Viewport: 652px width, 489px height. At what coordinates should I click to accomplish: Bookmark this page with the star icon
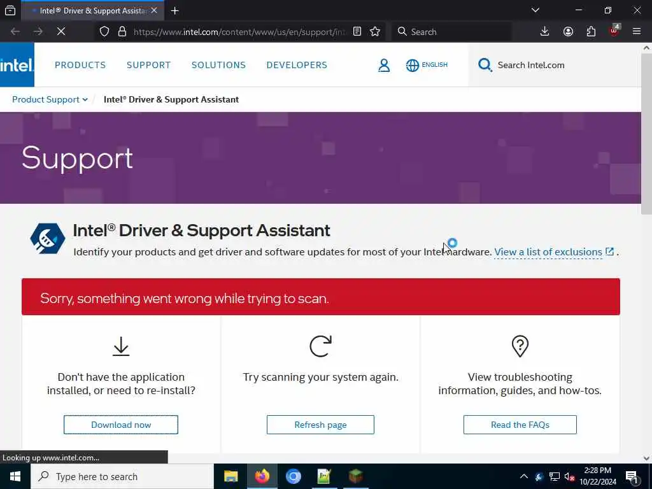tap(375, 32)
